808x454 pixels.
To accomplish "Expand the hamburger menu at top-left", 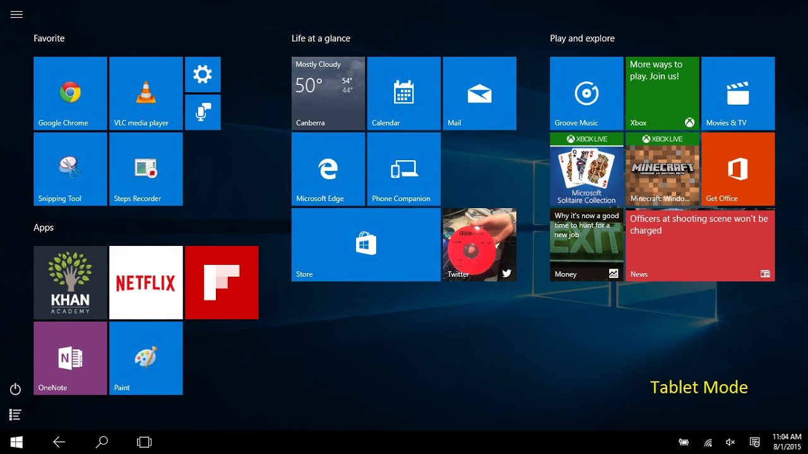I will pos(16,15).
